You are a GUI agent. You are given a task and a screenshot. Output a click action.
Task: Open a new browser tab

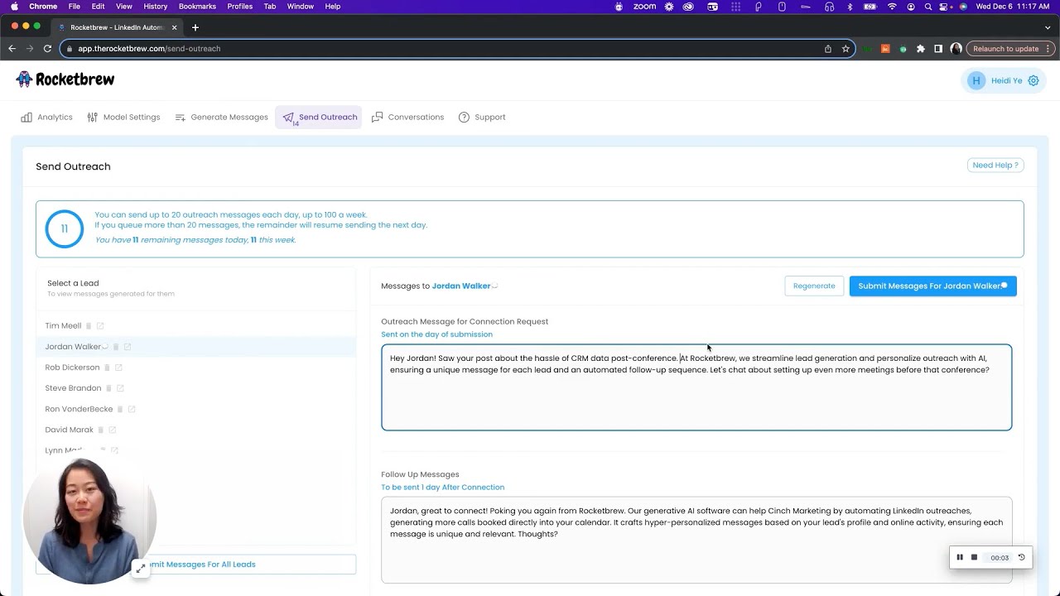tap(195, 27)
